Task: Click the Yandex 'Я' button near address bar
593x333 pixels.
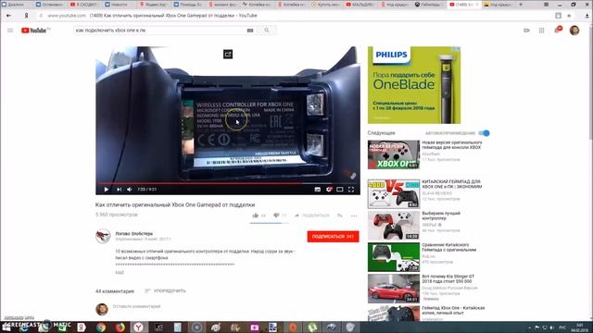Action: 26,16
